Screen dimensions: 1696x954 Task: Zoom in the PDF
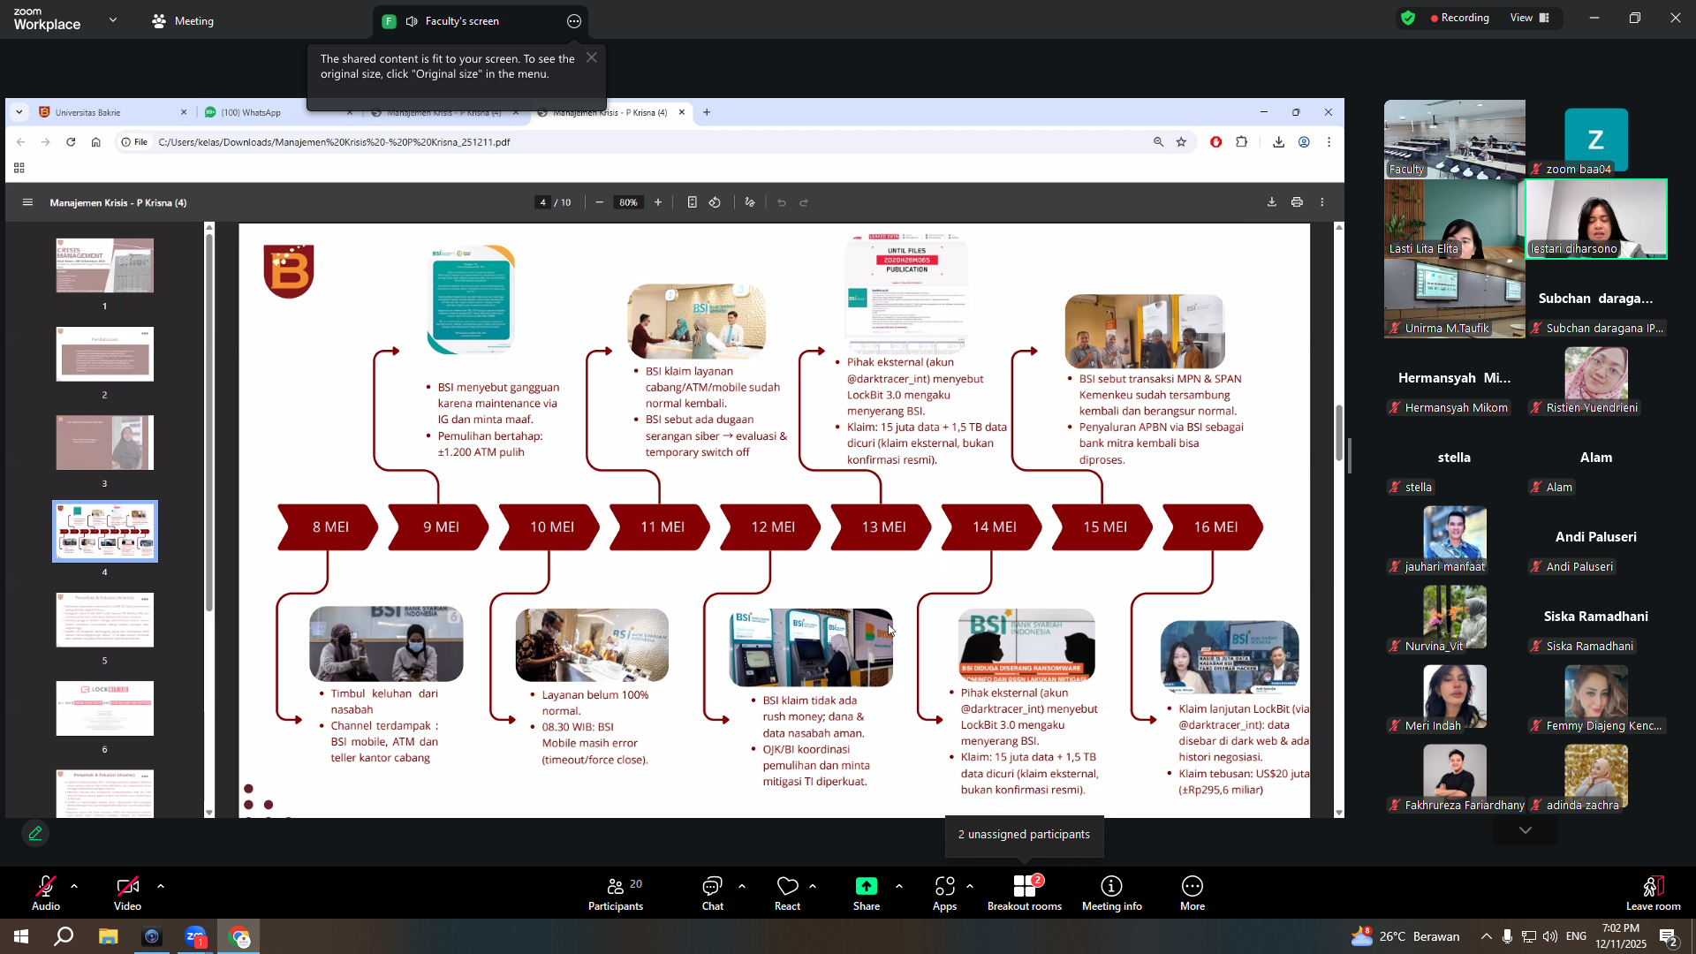coord(658,202)
